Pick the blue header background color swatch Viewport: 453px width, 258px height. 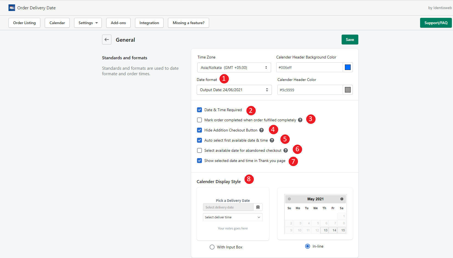coord(348,67)
